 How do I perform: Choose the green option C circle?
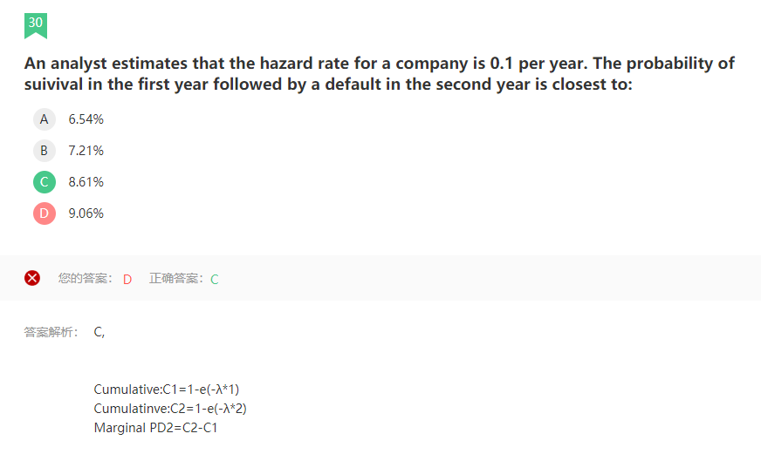[45, 182]
